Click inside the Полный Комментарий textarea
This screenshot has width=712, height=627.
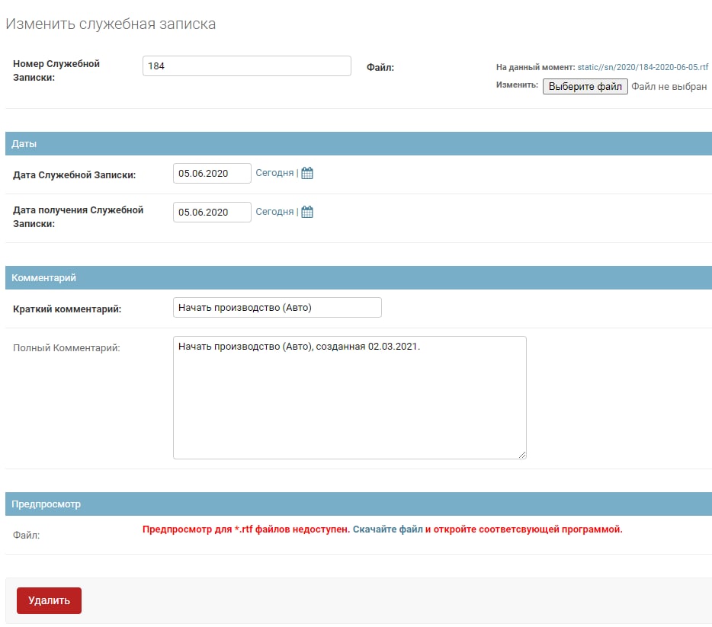[x=350, y=398]
